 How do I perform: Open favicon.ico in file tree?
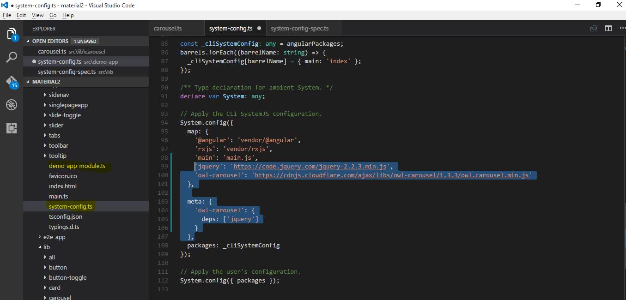(63, 176)
